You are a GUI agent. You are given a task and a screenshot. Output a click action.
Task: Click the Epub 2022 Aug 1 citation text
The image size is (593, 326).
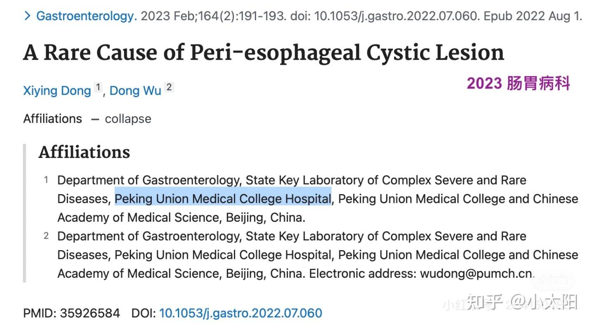tap(532, 16)
